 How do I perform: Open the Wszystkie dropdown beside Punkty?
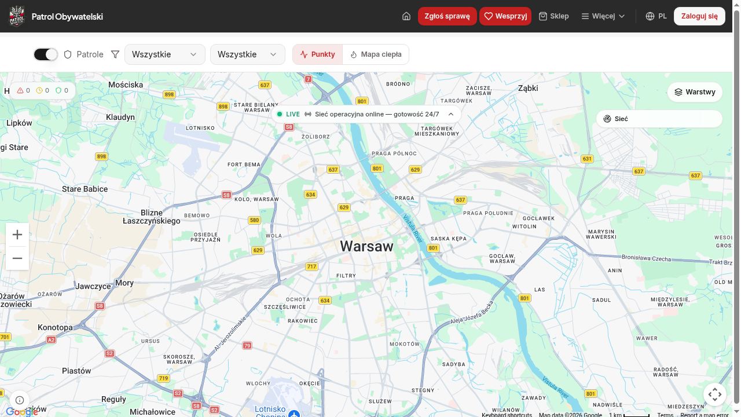pos(248,54)
